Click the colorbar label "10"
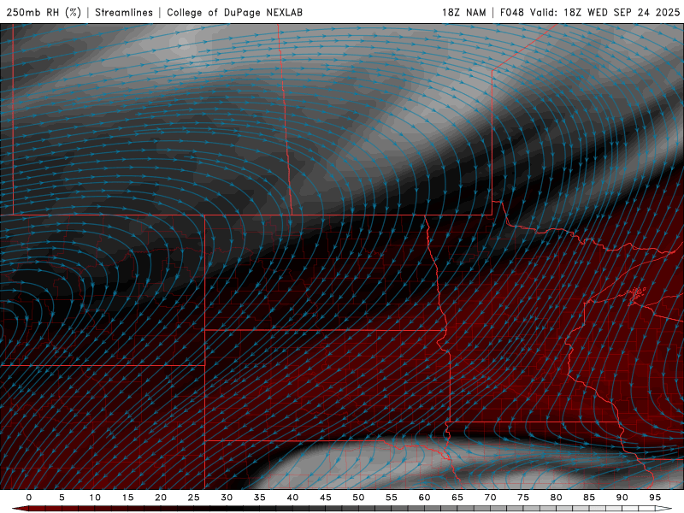 coord(95,498)
